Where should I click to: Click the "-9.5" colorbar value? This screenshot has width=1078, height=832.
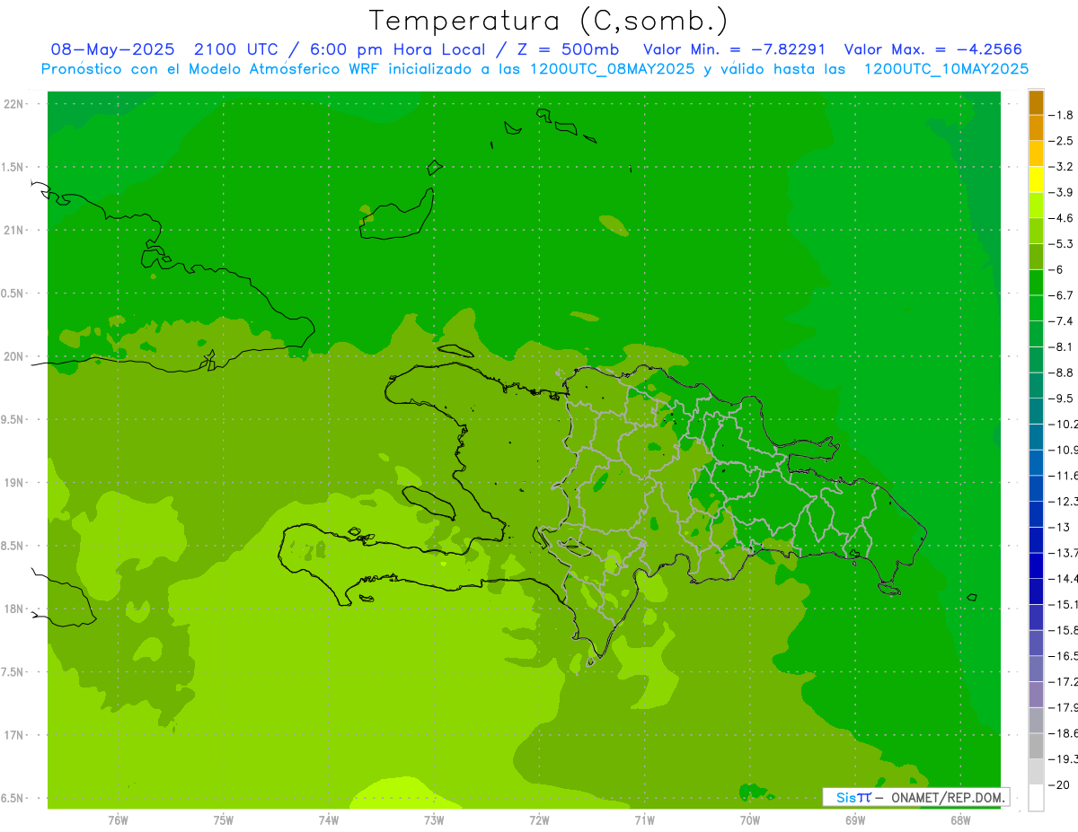[1061, 398]
